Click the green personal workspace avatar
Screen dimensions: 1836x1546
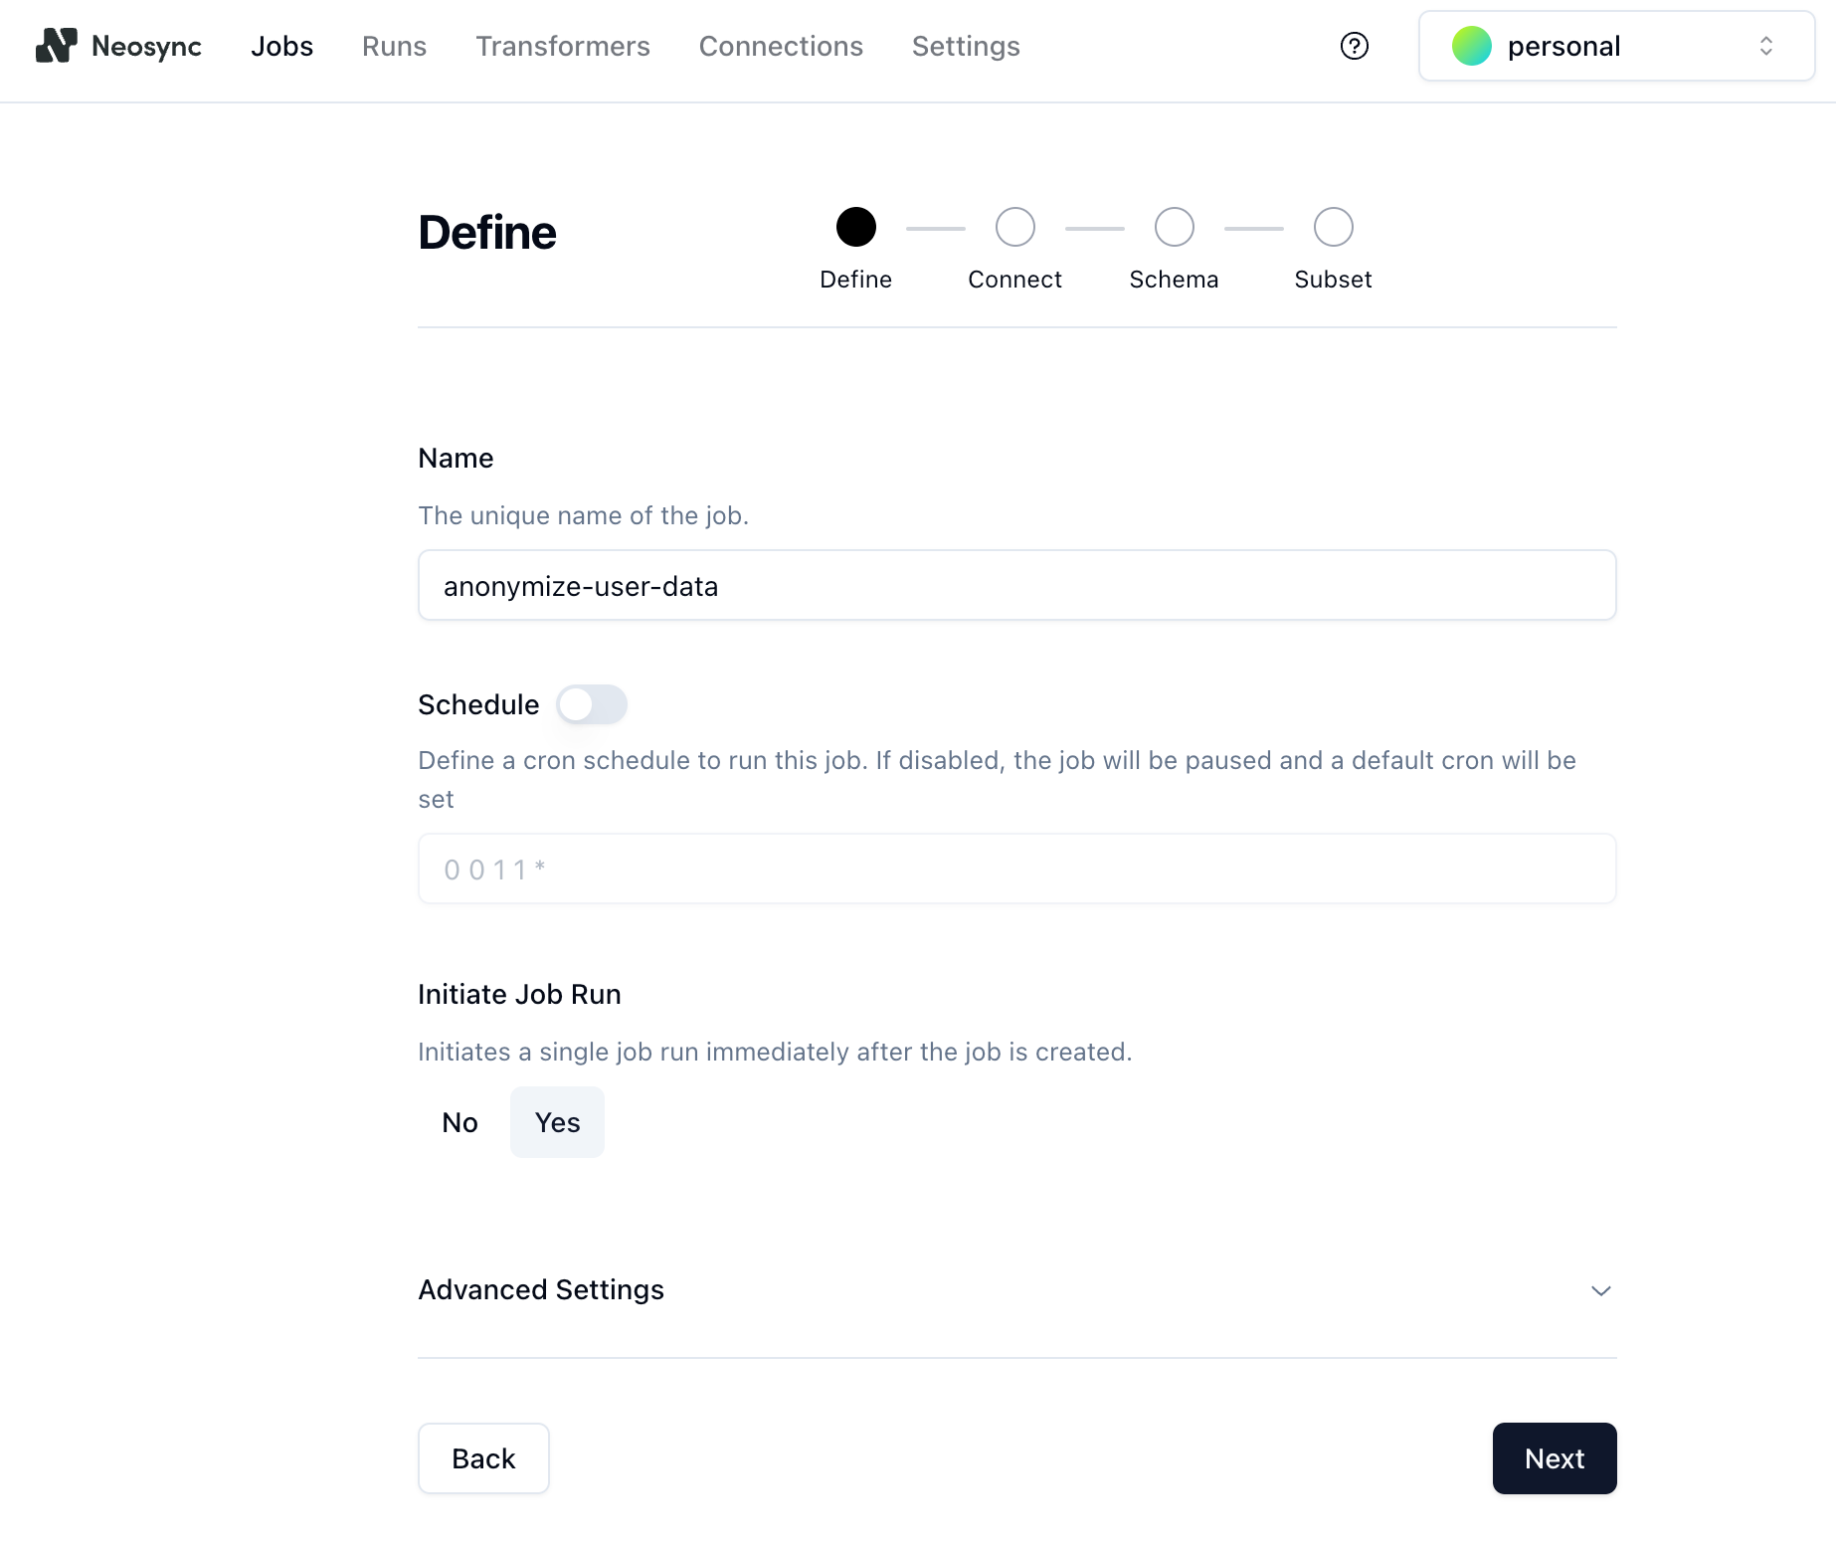pos(1471,45)
